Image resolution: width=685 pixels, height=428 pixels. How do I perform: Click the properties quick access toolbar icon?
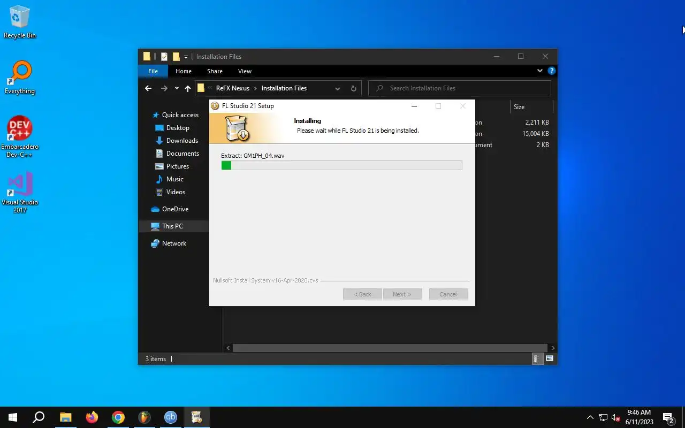click(164, 57)
